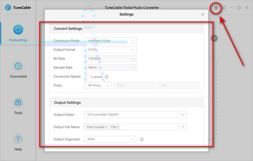Screen dimensions: 253x161
Task: Select the Converting tab label
Action: pos(18,40)
